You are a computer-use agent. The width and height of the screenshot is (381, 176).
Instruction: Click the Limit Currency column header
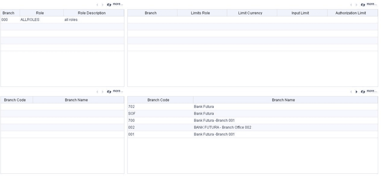(251, 13)
